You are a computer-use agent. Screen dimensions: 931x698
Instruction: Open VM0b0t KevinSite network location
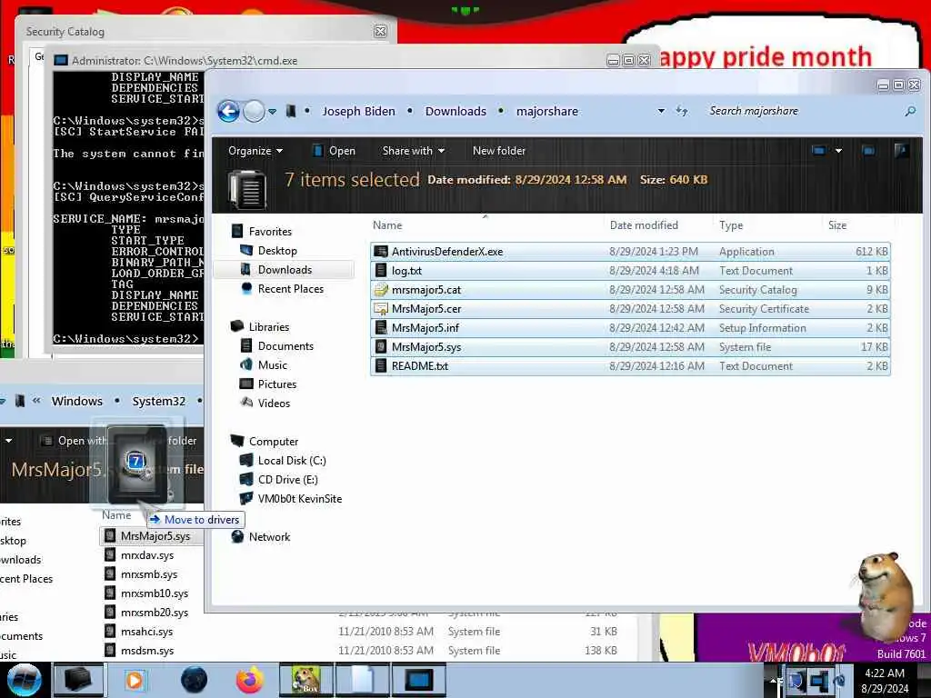tap(300, 499)
